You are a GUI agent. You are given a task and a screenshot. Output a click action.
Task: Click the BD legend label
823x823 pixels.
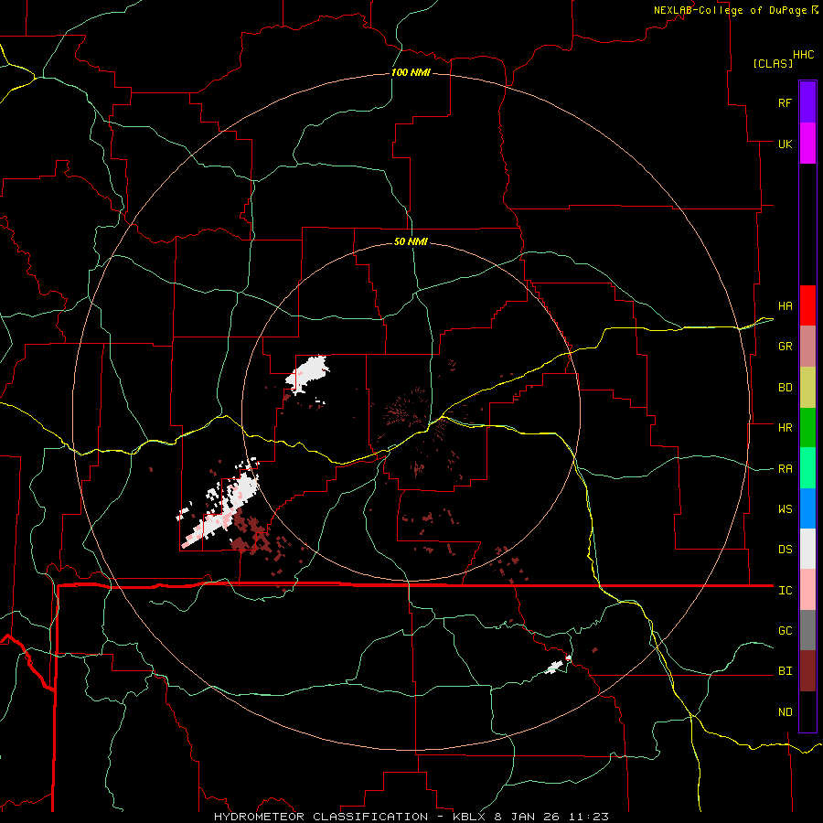click(x=786, y=388)
